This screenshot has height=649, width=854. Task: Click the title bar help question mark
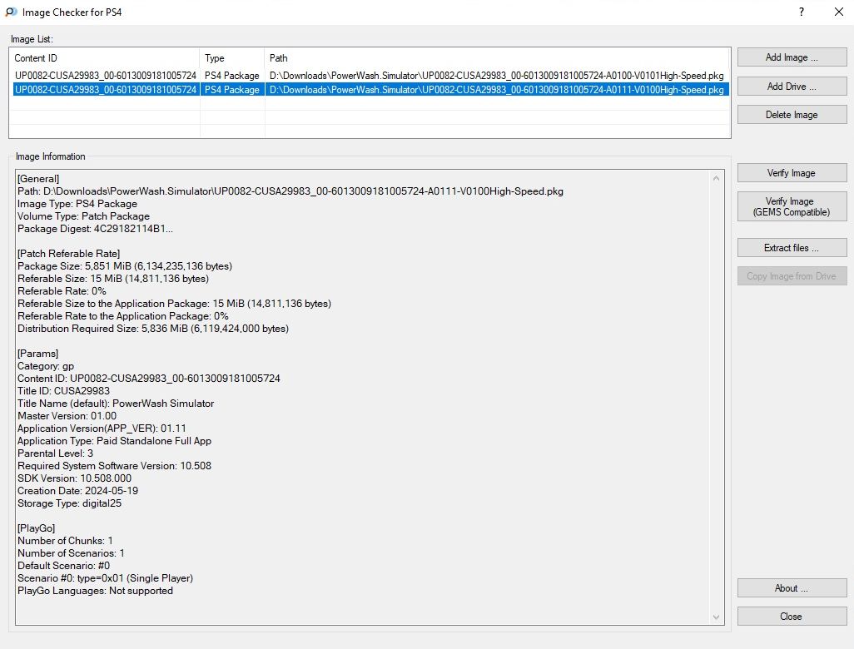802,12
